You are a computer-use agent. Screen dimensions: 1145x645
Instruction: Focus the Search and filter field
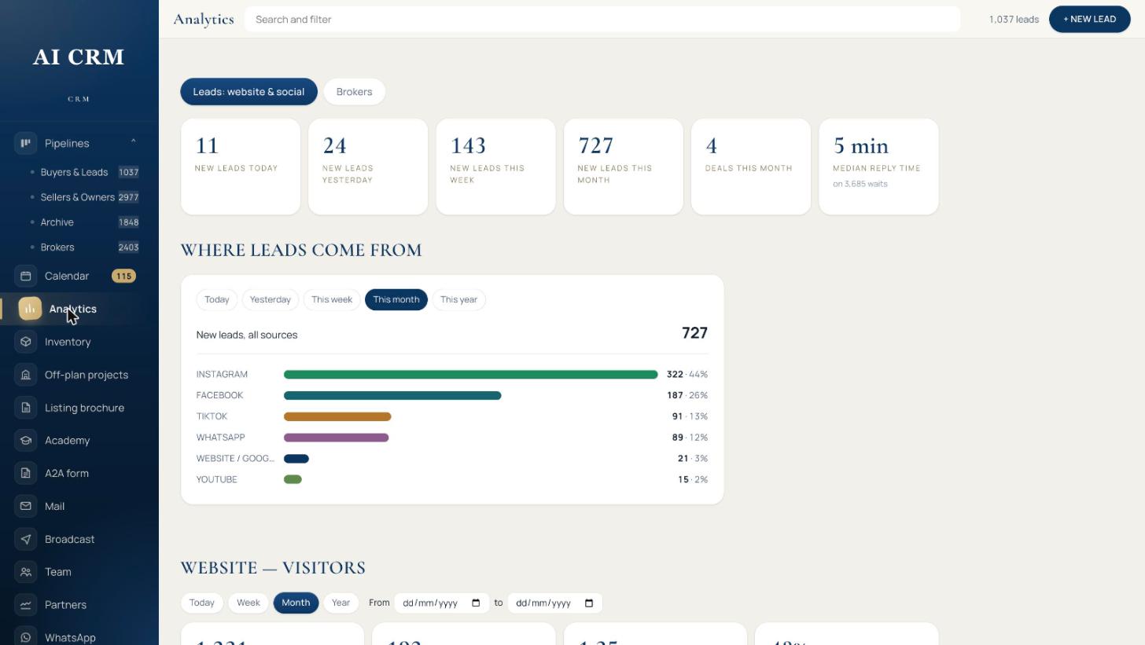602,19
